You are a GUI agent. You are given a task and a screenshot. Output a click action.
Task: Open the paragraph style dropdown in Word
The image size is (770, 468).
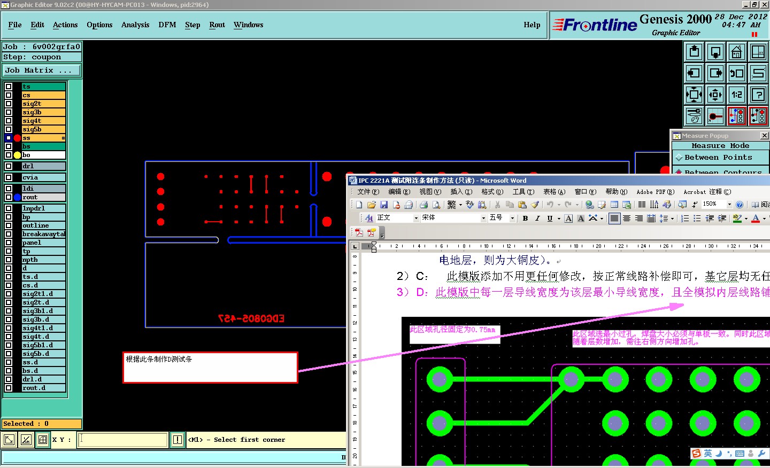tap(416, 219)
